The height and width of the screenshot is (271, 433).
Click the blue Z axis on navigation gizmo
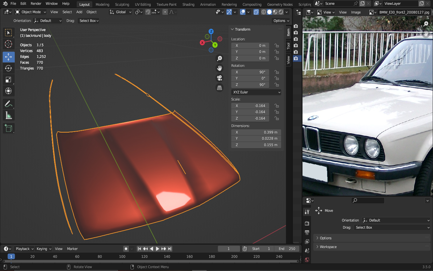(x=211, y=31)
